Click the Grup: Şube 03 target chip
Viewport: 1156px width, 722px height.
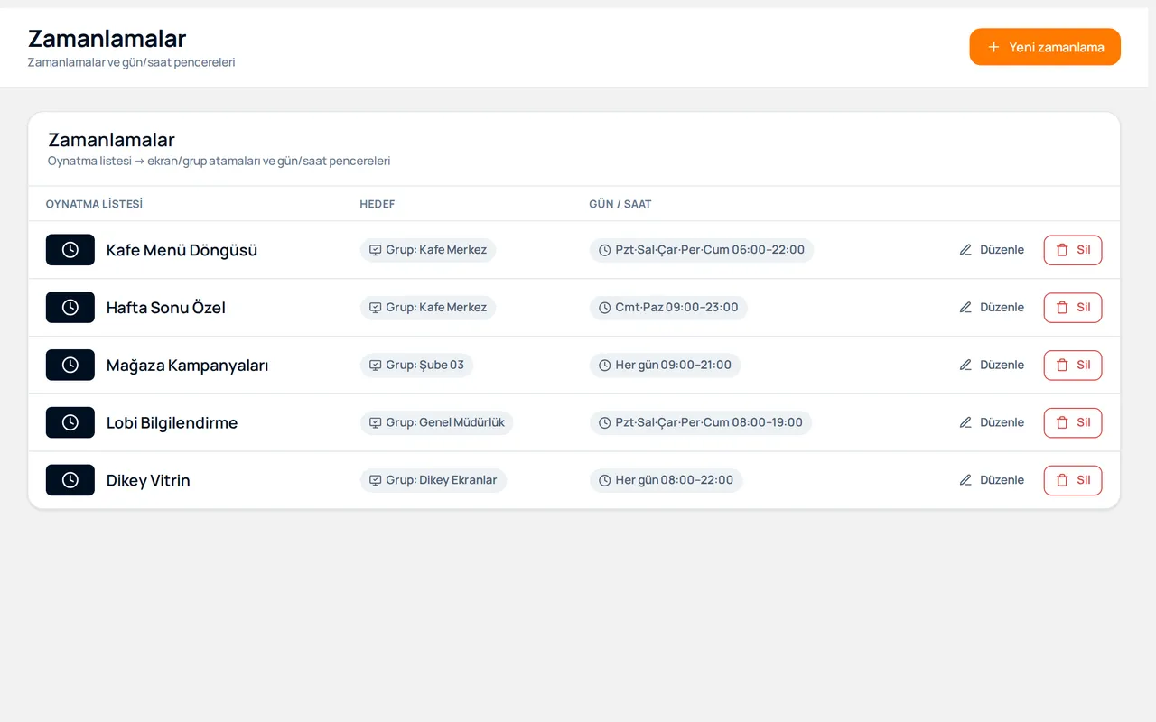click(416, 365)
